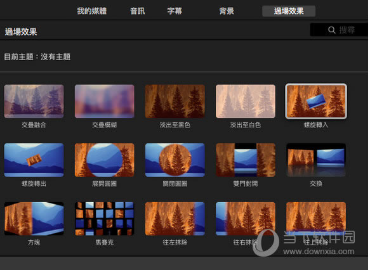Choose the 展開圓圈 transition thumbnail
Viewport: 370px width, 270px height.
coord(105,160)
